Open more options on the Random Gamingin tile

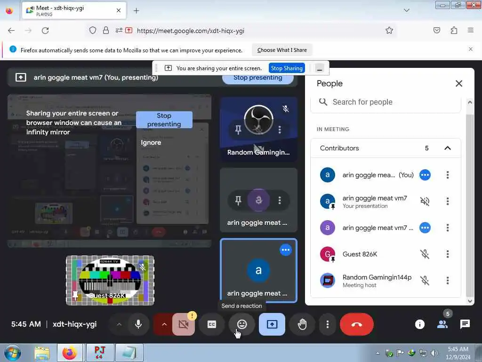280,130
